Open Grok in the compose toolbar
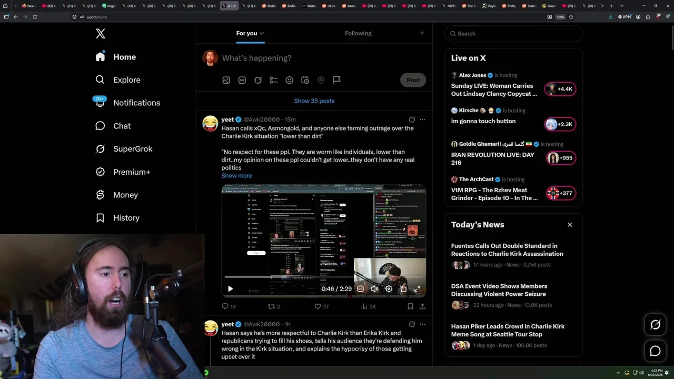 (258, 80)
